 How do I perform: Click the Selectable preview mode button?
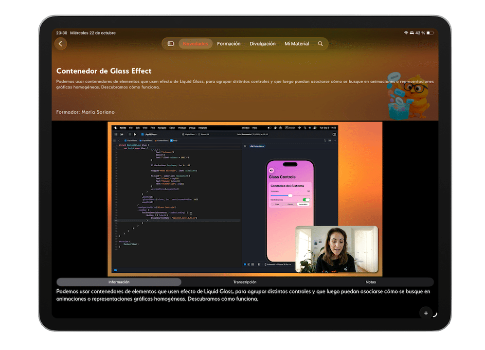[x=249, y=264]
